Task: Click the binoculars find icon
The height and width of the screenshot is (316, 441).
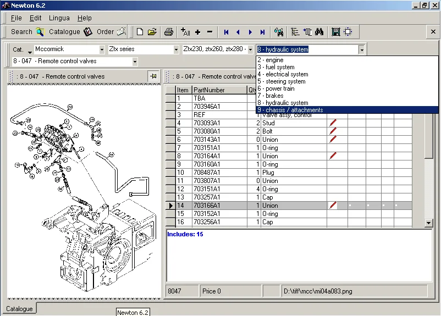Action: click(318, 32)
